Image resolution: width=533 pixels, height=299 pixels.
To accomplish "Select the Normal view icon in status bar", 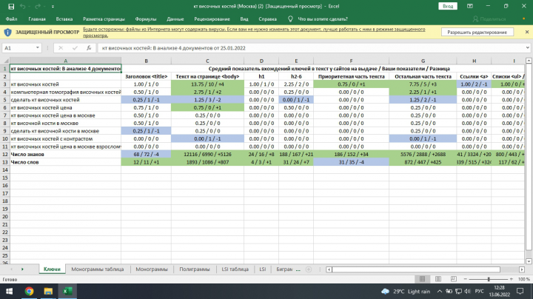I will 422,279.
